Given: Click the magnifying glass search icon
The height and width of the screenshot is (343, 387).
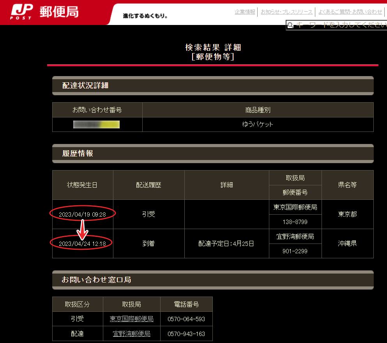Looking at the screenshot, I should coord(290,25).
